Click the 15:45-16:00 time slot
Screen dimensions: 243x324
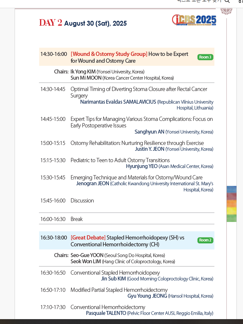click(x=53, y=201)
